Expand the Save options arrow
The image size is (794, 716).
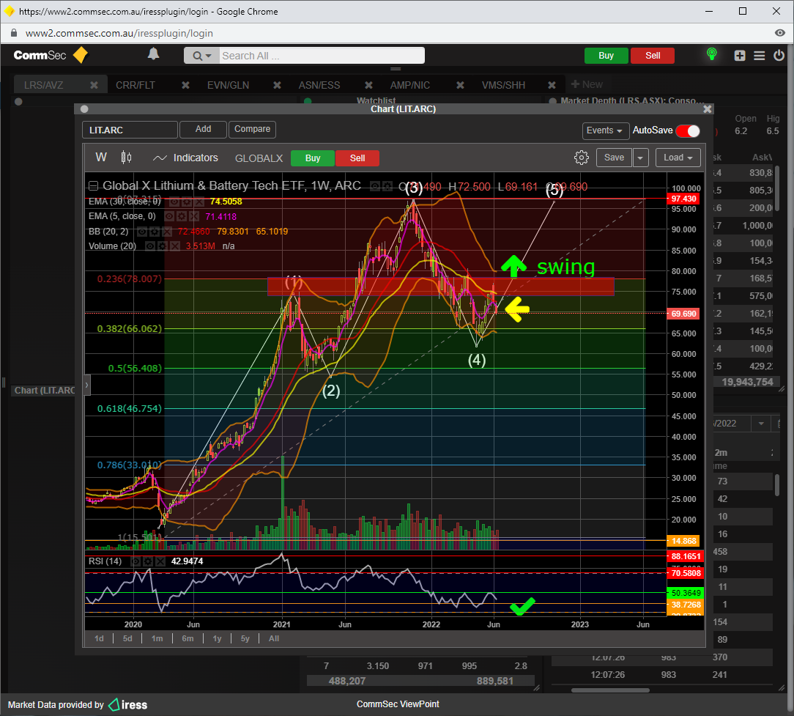click(640, 158)
